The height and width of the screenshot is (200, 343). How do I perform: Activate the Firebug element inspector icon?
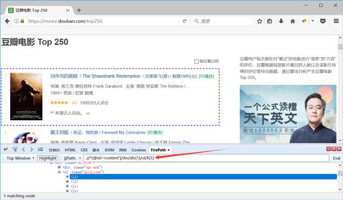15,150
